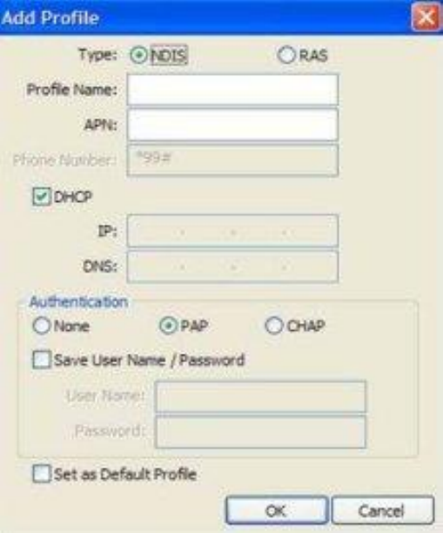Close the Add Profile dialog
The width and height of the screenshot is (443, 533).
[426, 17]
